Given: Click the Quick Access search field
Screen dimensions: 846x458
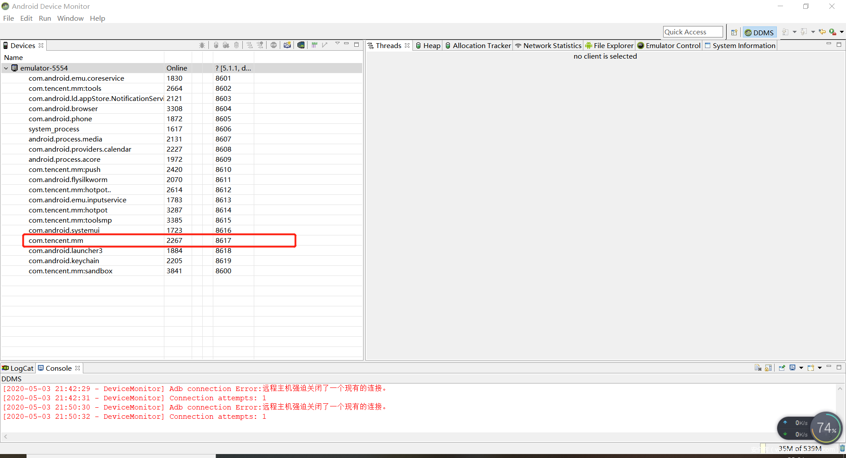Looking at the screenshot, I should pyautogui.click(x=693, y=32).
